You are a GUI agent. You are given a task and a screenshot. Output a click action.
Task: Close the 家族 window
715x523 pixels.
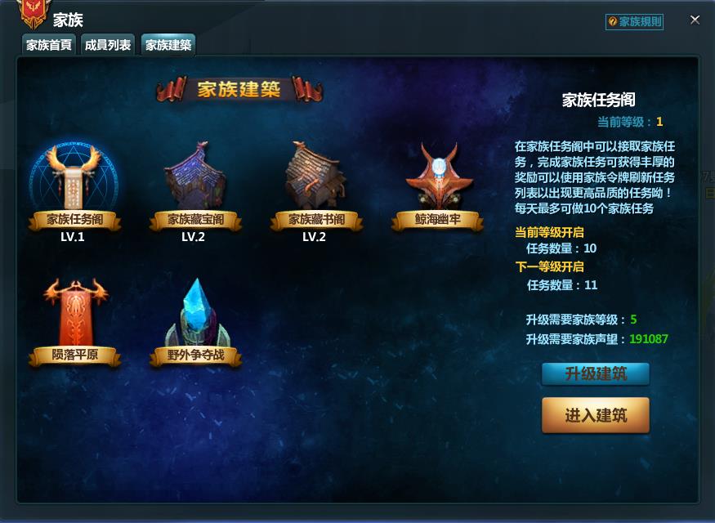(695, 20)
